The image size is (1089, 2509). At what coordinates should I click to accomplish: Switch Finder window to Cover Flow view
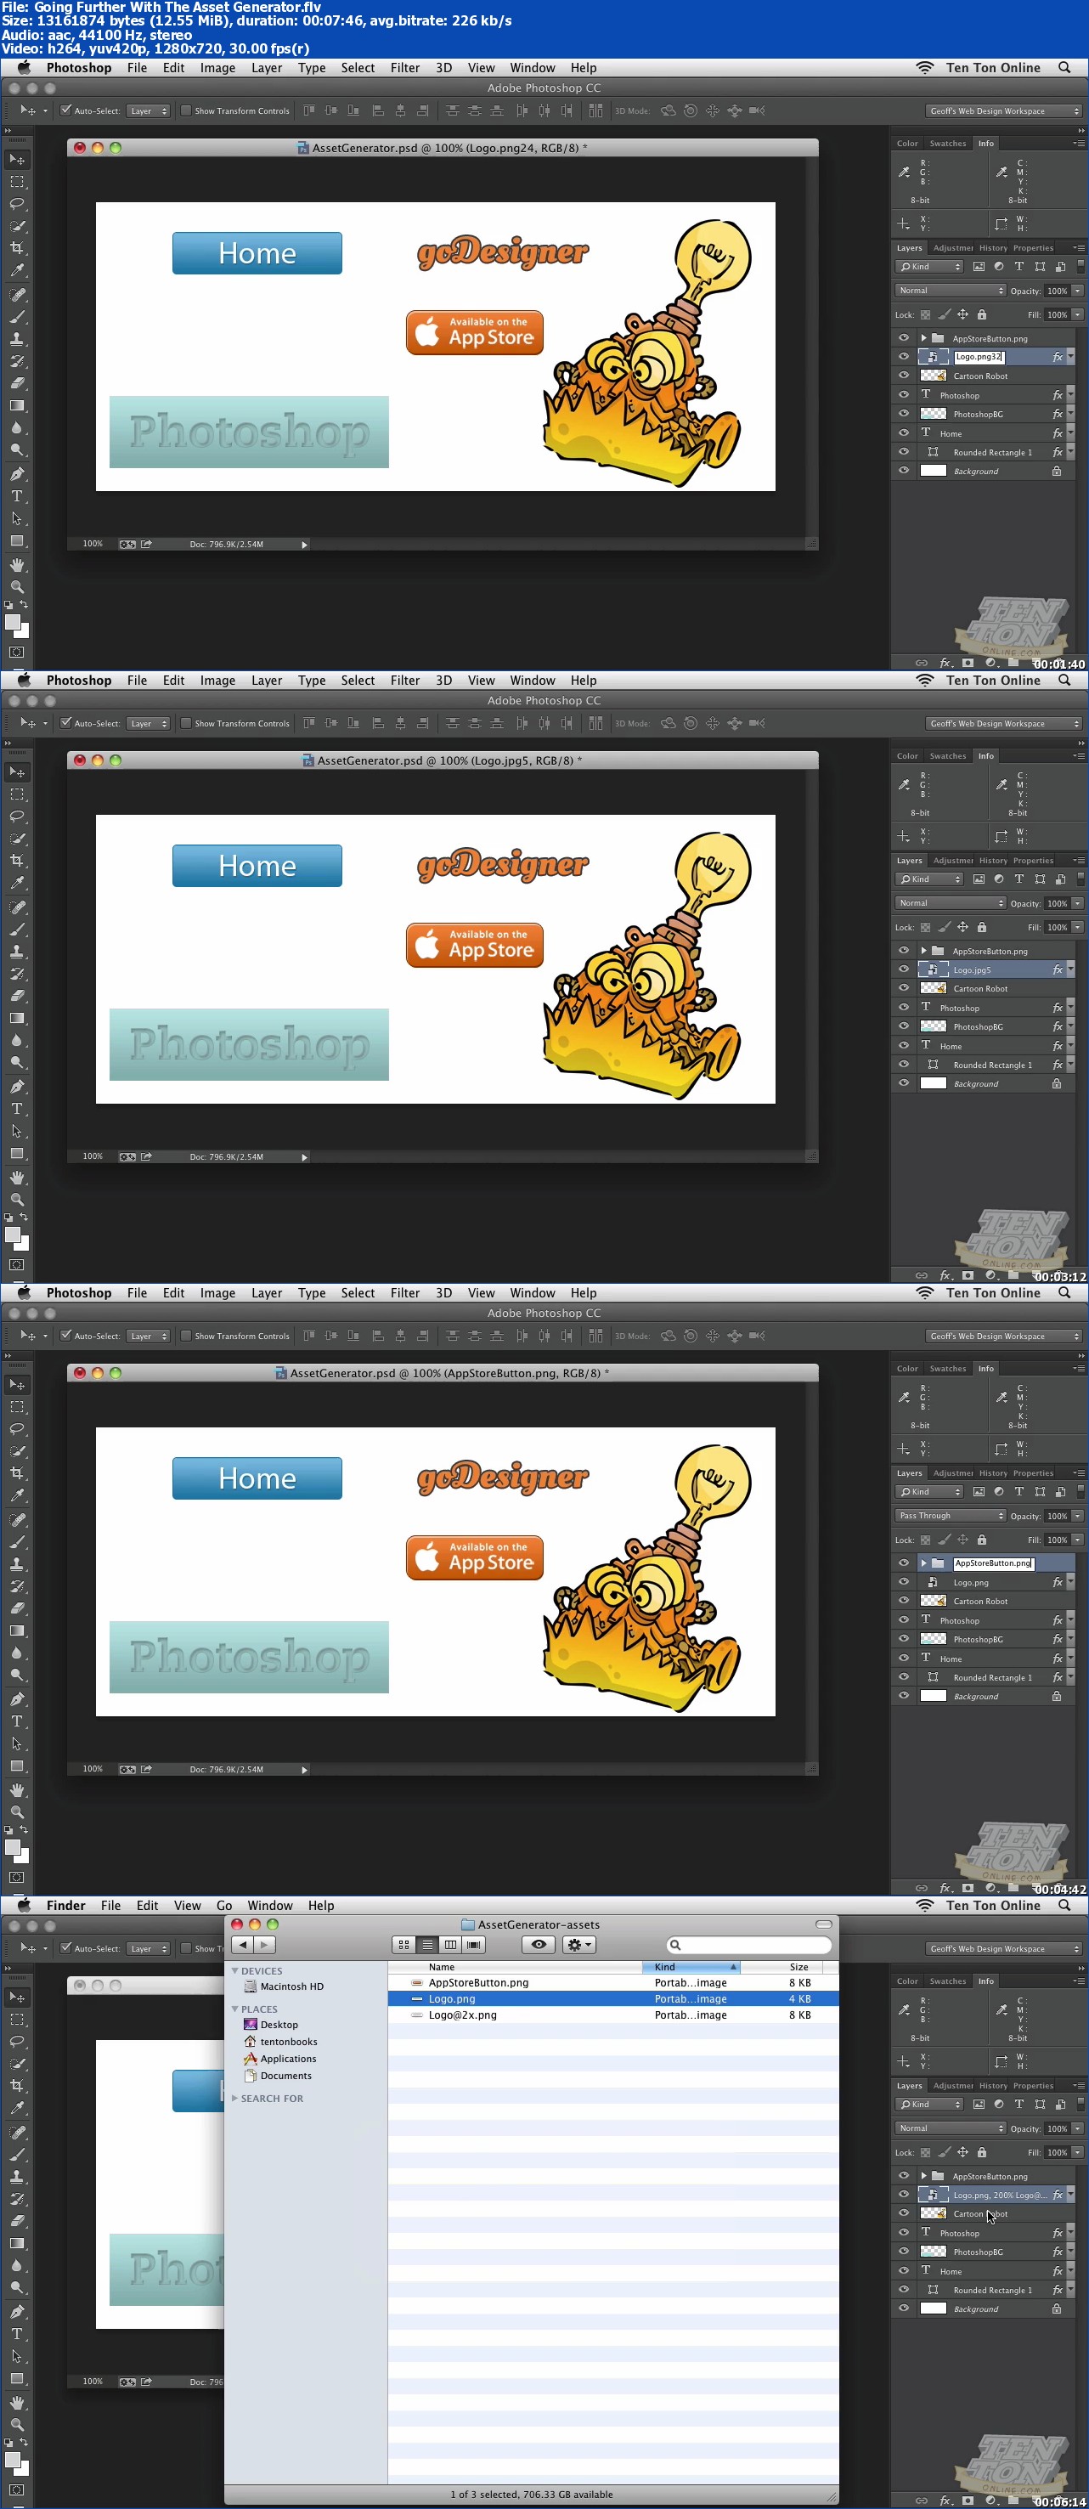474,1945
